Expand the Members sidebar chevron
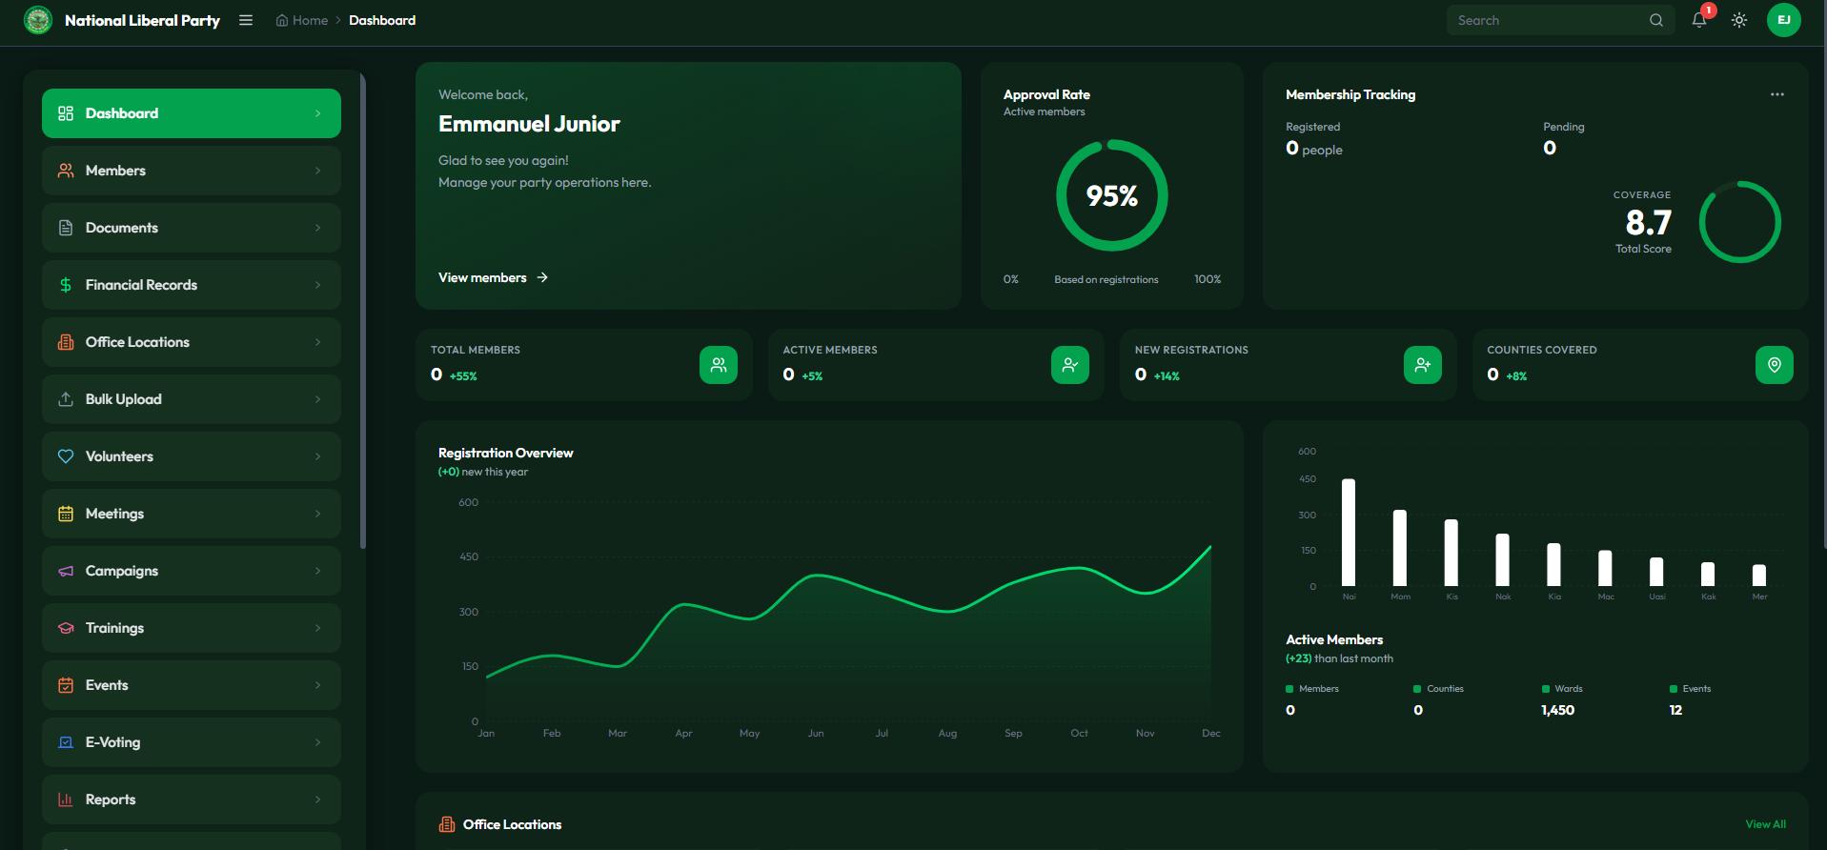The width and height of the screenshot is (1827, 850). (x=317, y=171)
